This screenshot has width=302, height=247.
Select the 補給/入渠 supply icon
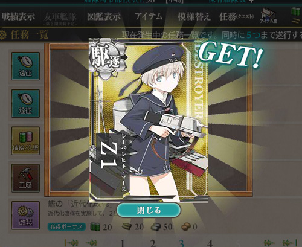click(25, 141)
